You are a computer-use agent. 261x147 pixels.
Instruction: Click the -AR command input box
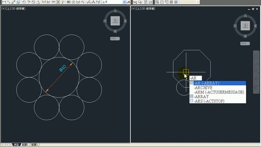(x=196, y=78)
